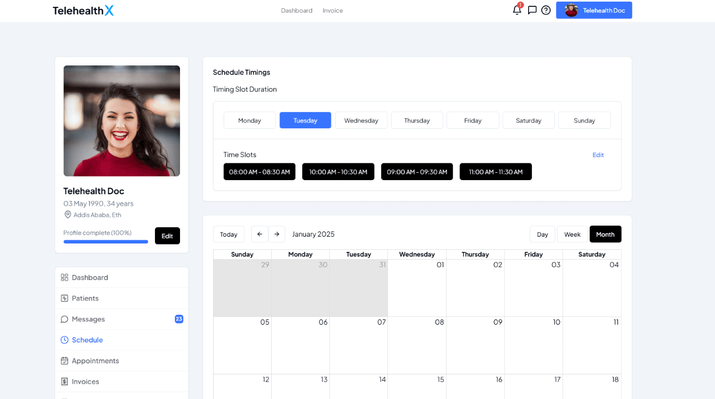Open Dashboard in the sidebar menu

coord(121,278)
